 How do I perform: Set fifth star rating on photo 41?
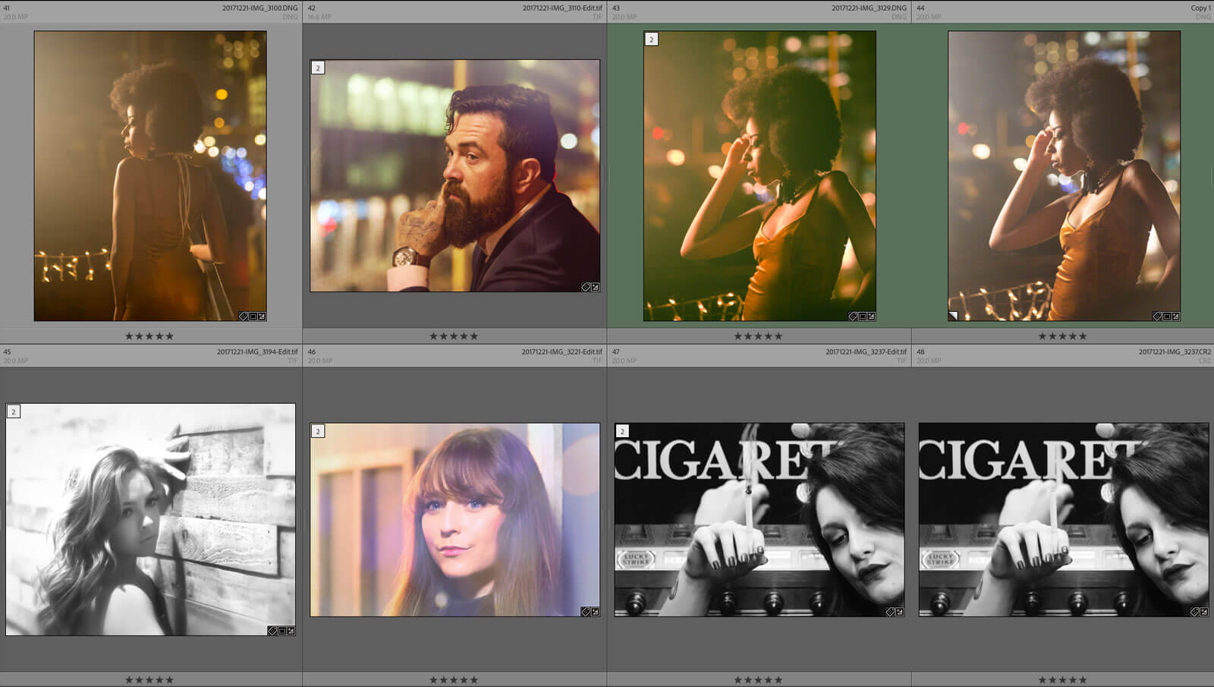(170, 336)
